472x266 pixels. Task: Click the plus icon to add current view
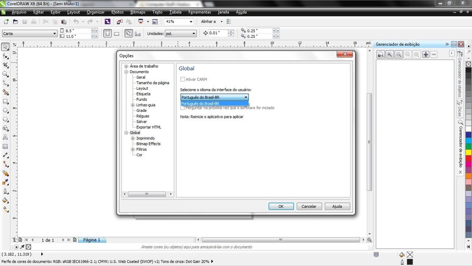(x=426, y=54)
